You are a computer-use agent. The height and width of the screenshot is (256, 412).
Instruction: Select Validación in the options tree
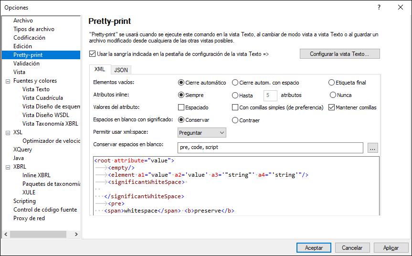coord(26,64)
